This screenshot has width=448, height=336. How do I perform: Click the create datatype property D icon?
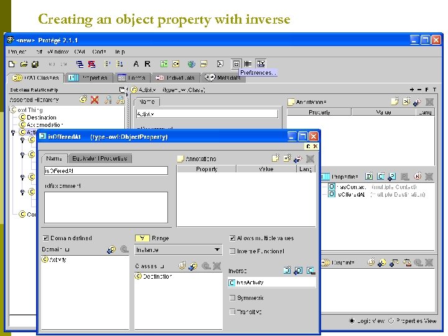pos(369,176)
